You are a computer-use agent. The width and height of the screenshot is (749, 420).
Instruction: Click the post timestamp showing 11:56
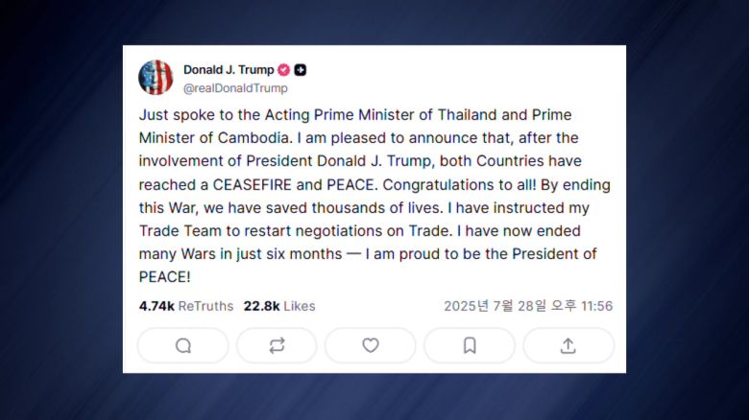point(596,306)
